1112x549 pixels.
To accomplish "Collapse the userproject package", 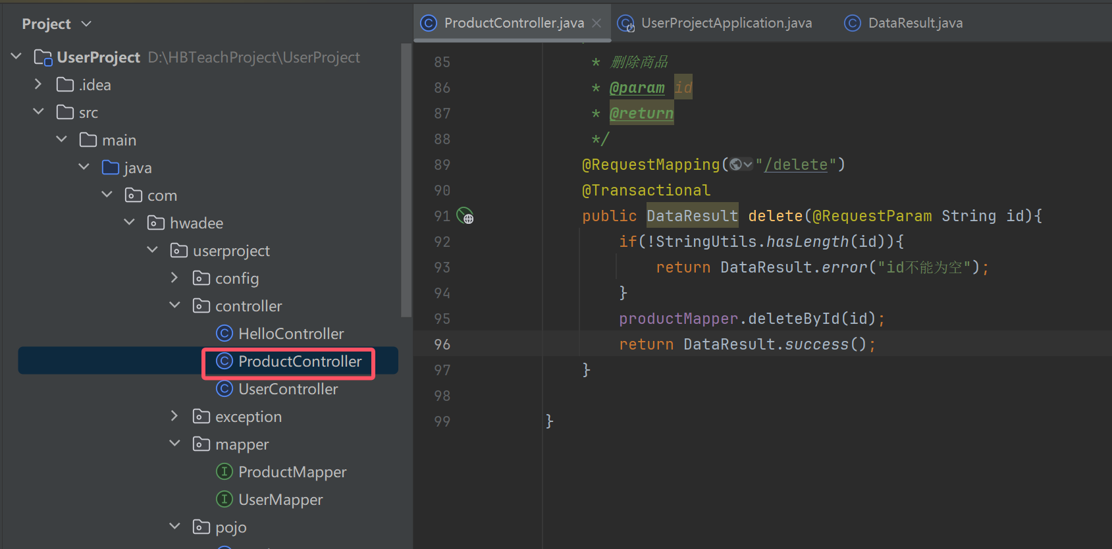I will [152, 250].
